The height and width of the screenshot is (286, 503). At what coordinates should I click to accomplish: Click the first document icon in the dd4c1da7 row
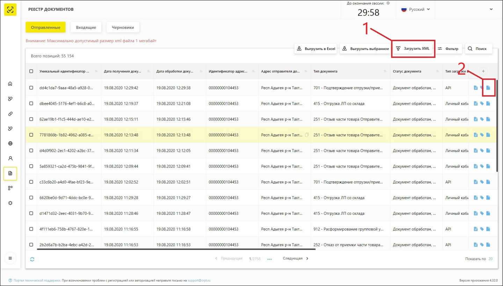[475, 88]
